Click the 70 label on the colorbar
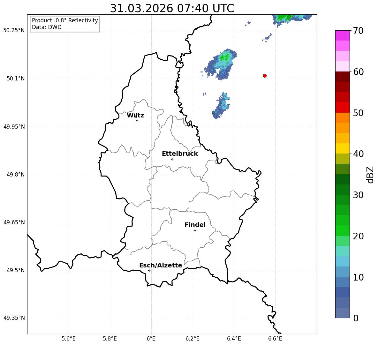 [x=358, y=31]
